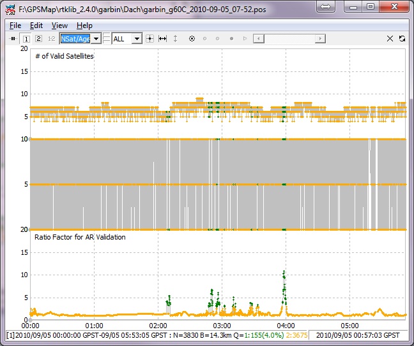Toggle solution 2 display button

click(x=38, y=39)
